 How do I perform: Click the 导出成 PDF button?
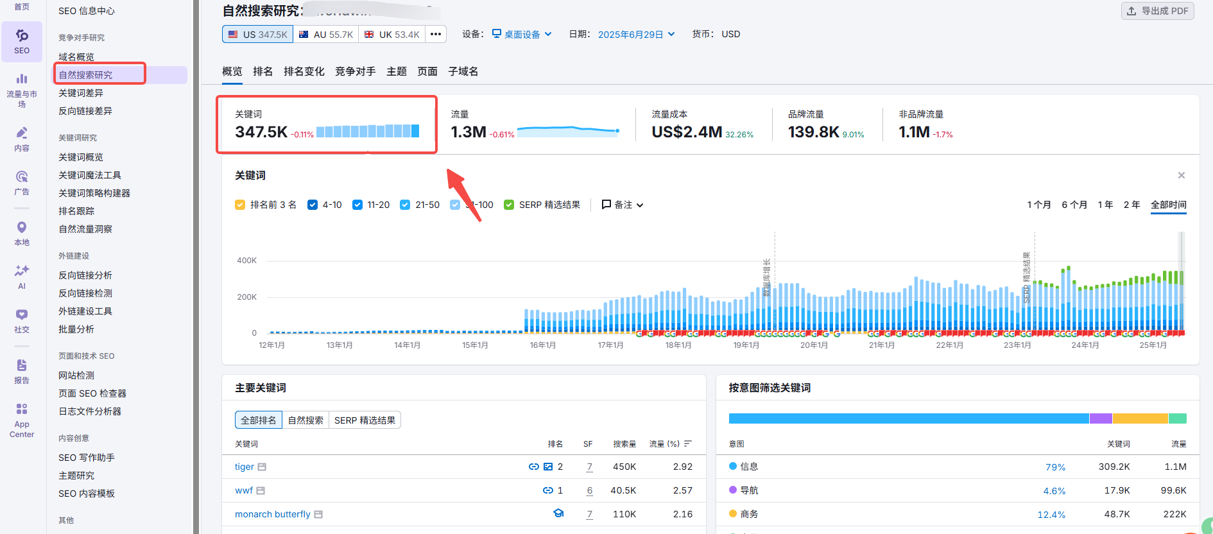[1157, 11]
